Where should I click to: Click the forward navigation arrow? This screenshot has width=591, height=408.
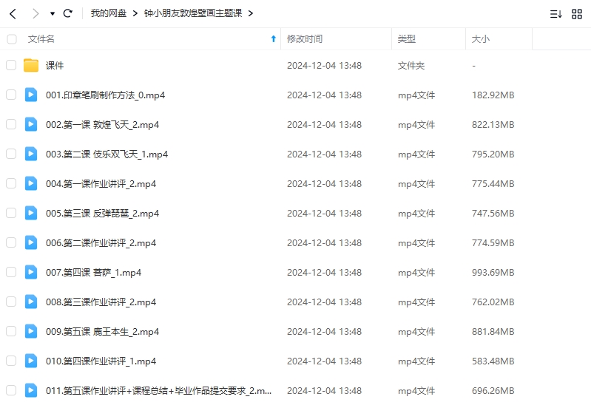[x=36, y=13]
